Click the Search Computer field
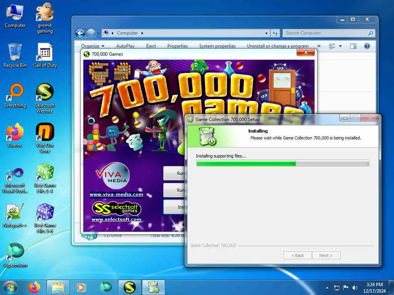The width and height of the screenshot is (394, 295). [x=329, y=33]
